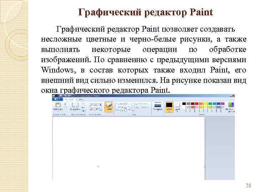Open the quick access toolbar customize arrow
Image resolution: width=257 pixels, height=192 pixels.
(x=73, y=96)
